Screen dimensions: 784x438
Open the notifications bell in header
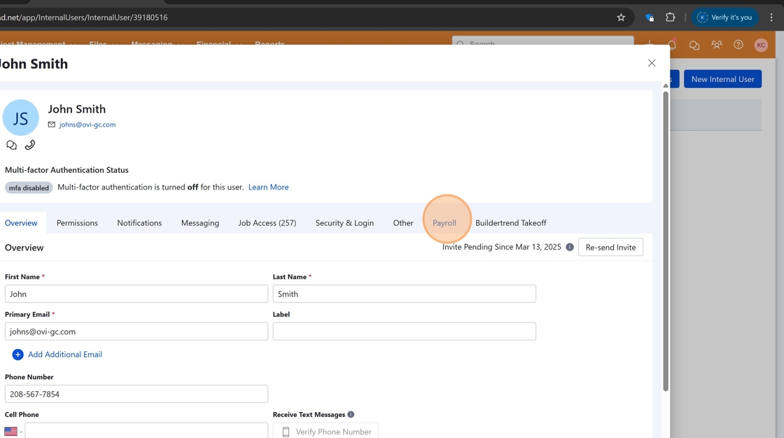(673, 45)
